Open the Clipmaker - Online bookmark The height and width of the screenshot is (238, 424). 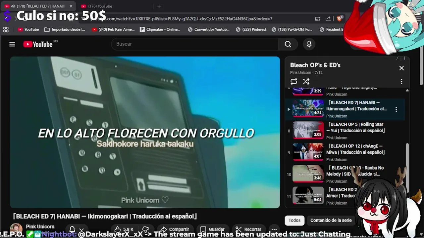[x=160, y=29]
